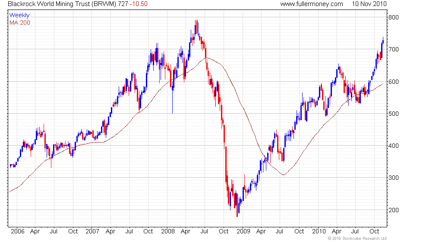Click the date '10 Nov 2010'
Viewport: 423px width, 242px height.
pyautogui.click(x=369, y=4)
